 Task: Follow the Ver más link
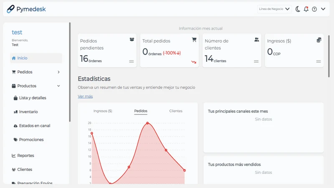(x=85, y=97)
